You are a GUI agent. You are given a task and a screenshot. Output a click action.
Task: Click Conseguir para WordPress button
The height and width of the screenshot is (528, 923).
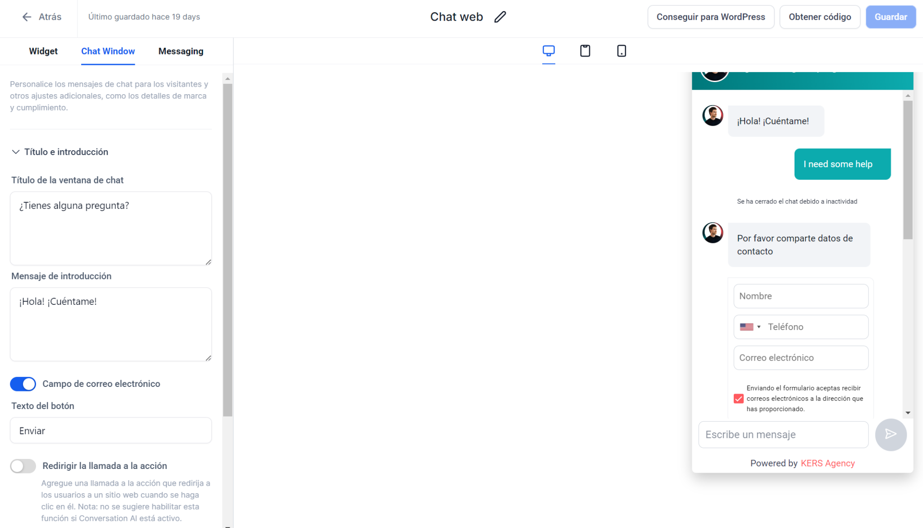pos(711,17)
